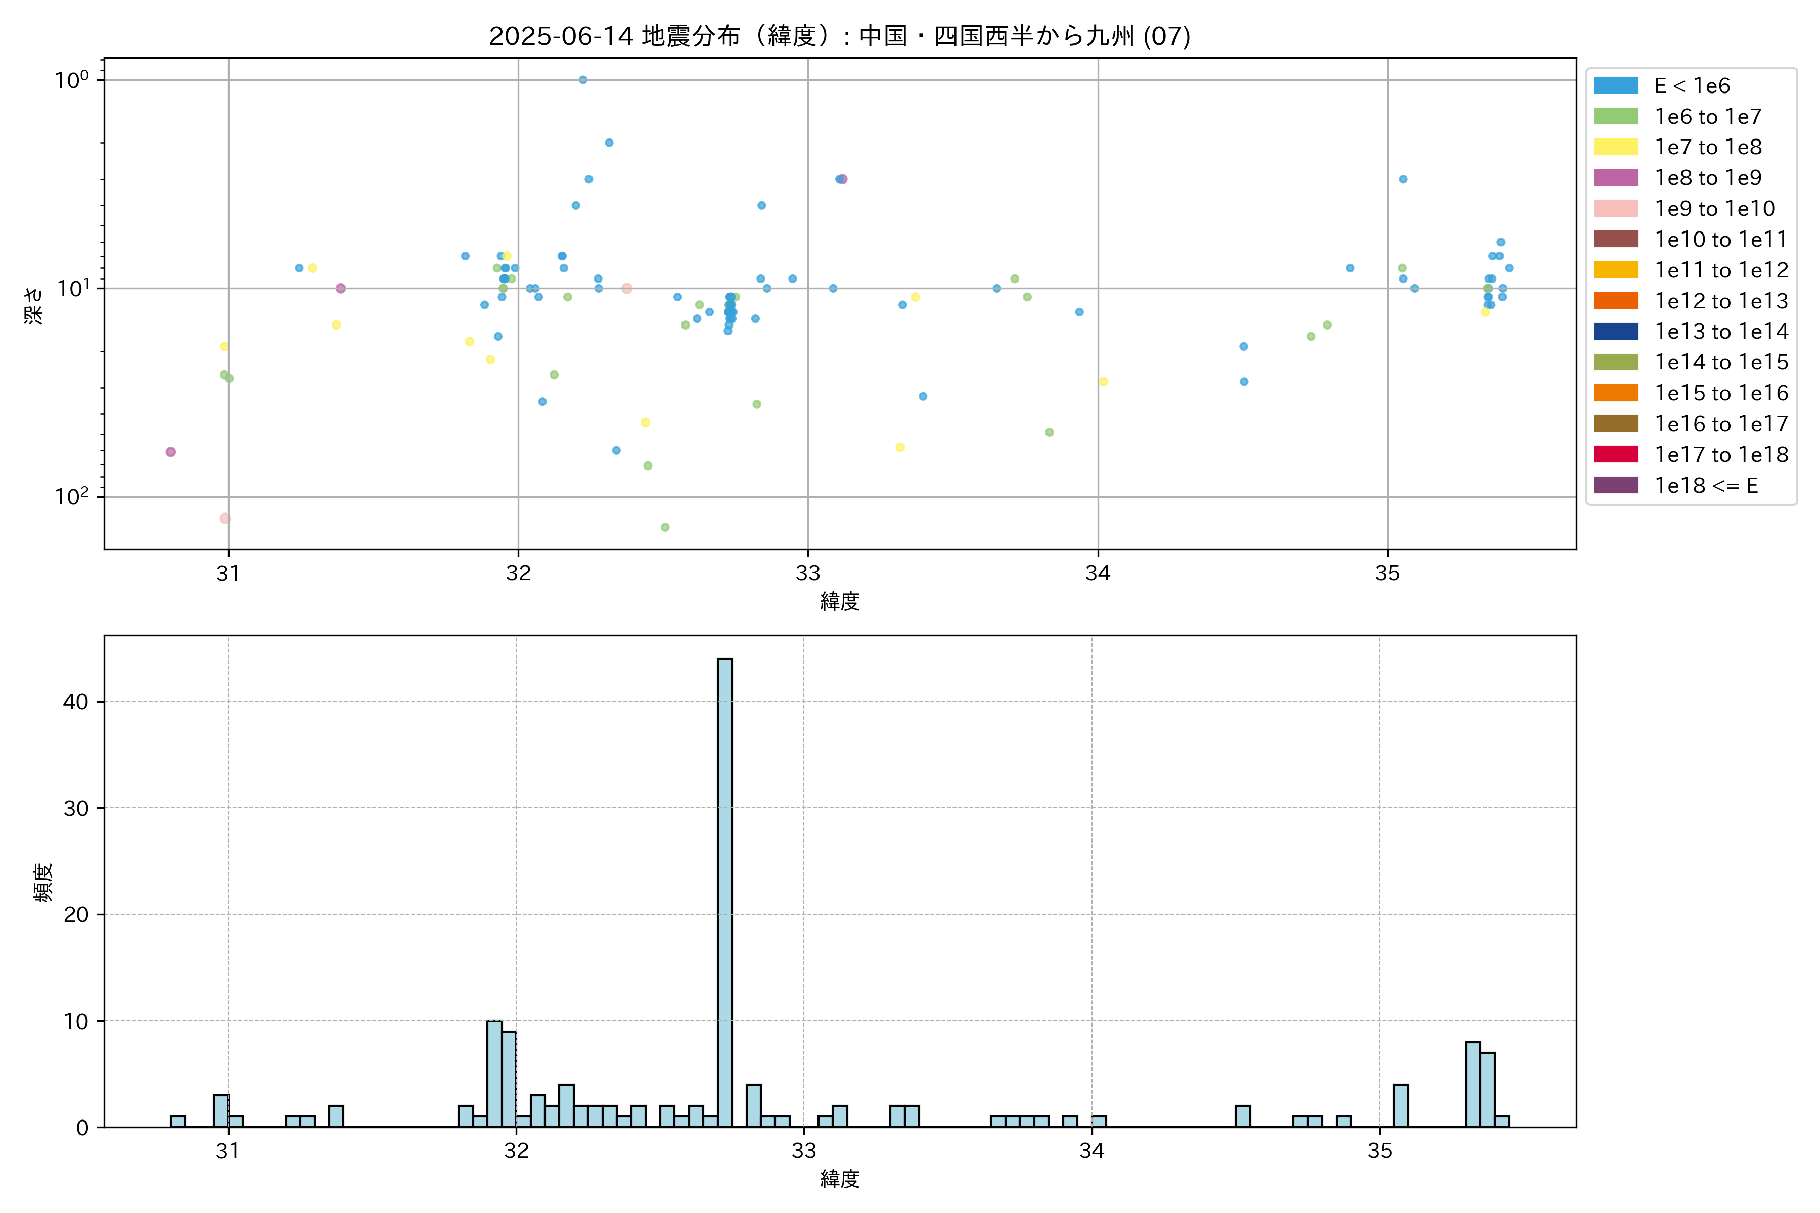Click the scatter x-axis tick label '34'
The image size is (1820, 1213).
pyautogui.click(x=1097, y=573)
